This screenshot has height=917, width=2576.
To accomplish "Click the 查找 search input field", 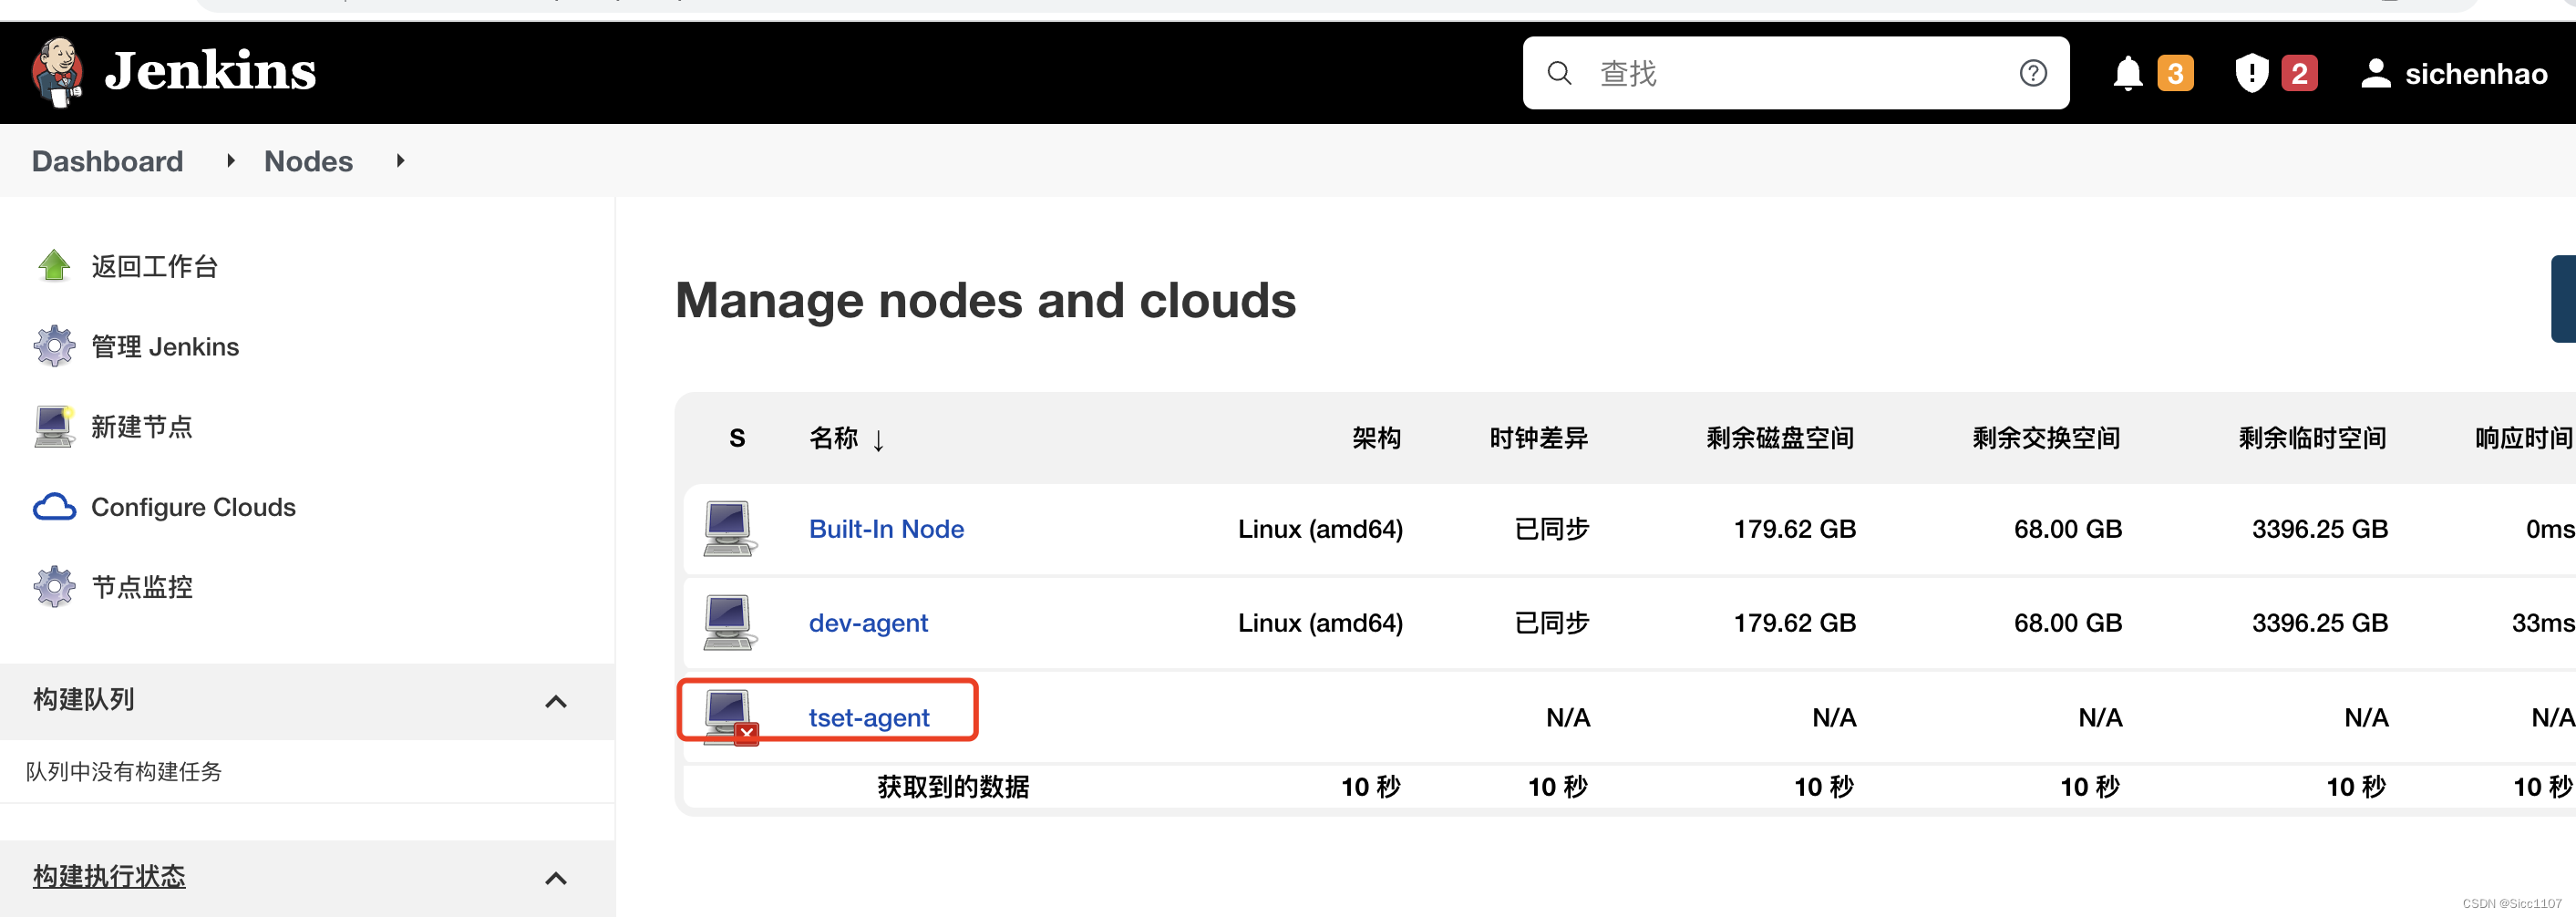I will pyautogui.click(x=1795, y=73).
